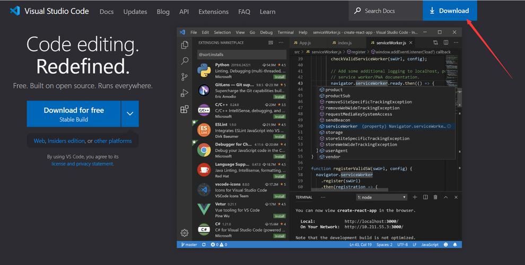Open the Docs page
525x265 pixels.
point(107,12)
